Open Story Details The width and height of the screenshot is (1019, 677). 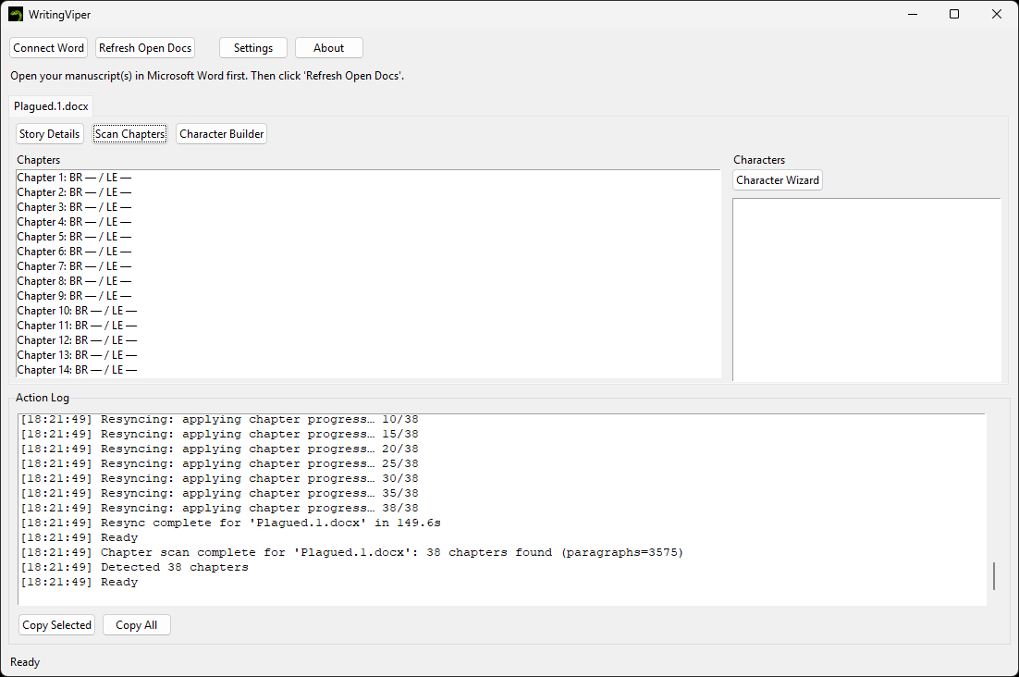pos(49,134)
